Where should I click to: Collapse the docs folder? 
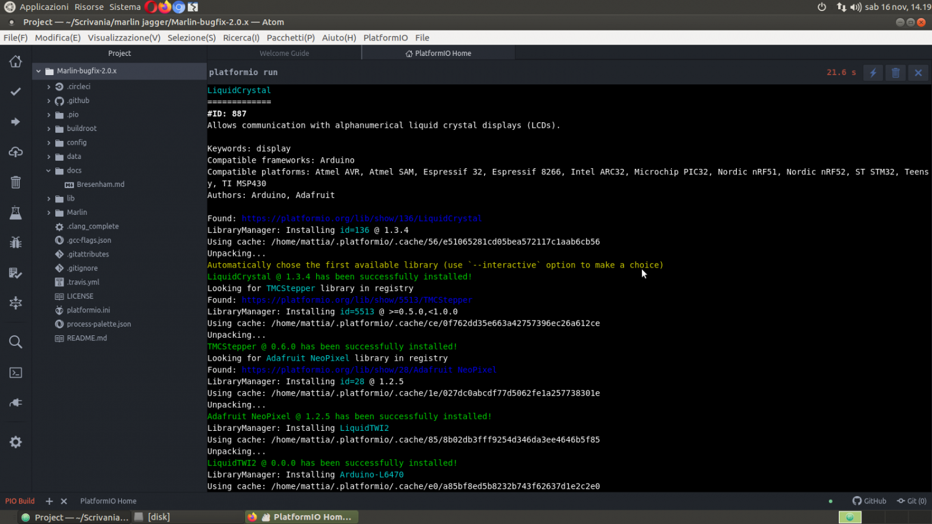tap(48, 171)
